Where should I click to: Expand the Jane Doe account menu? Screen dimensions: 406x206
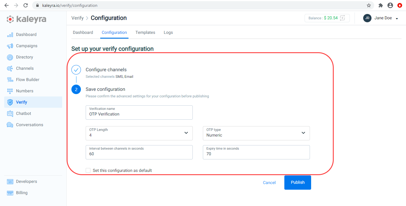tap(381, 18)
